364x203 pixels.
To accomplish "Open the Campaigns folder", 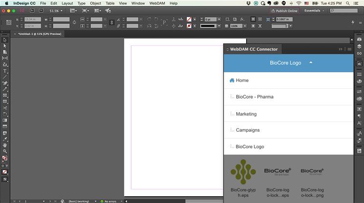I will (x=289, y=130).
